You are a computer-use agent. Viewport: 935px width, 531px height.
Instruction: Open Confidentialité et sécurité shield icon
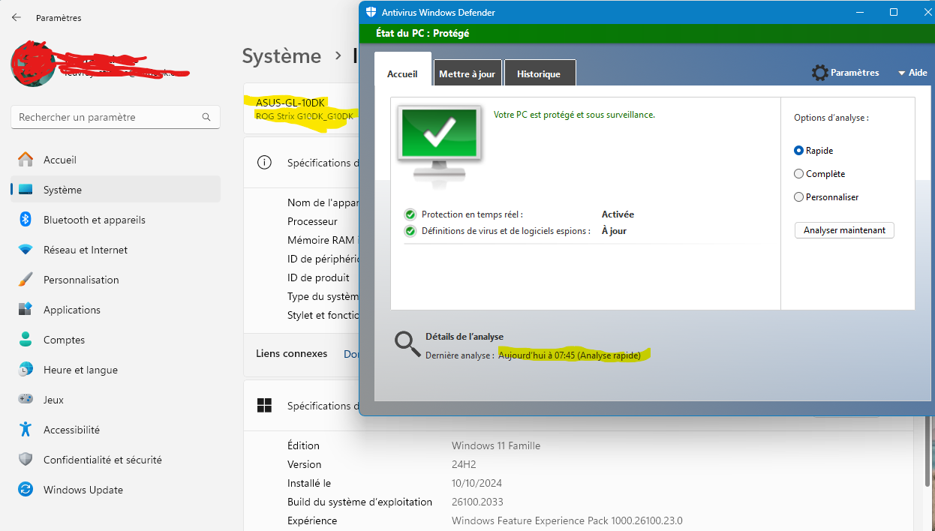(x=26, y=460)
